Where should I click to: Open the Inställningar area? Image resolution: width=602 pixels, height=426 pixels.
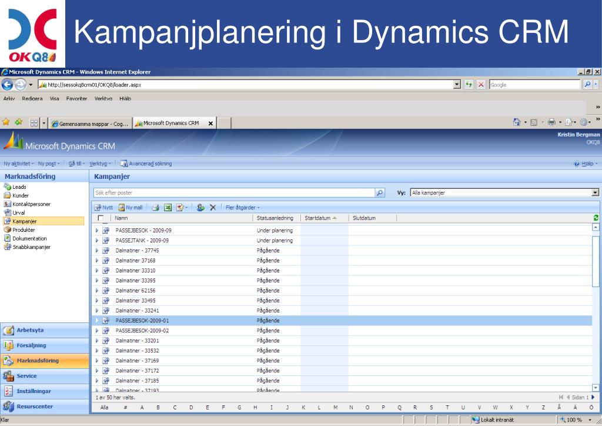click(x=45, y=391)
